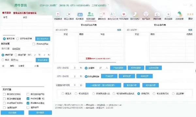Image resolution: width=196 pixels, height=117 pixels.
Task: Select the 取消群置顶 radio option
Action: 76,94
